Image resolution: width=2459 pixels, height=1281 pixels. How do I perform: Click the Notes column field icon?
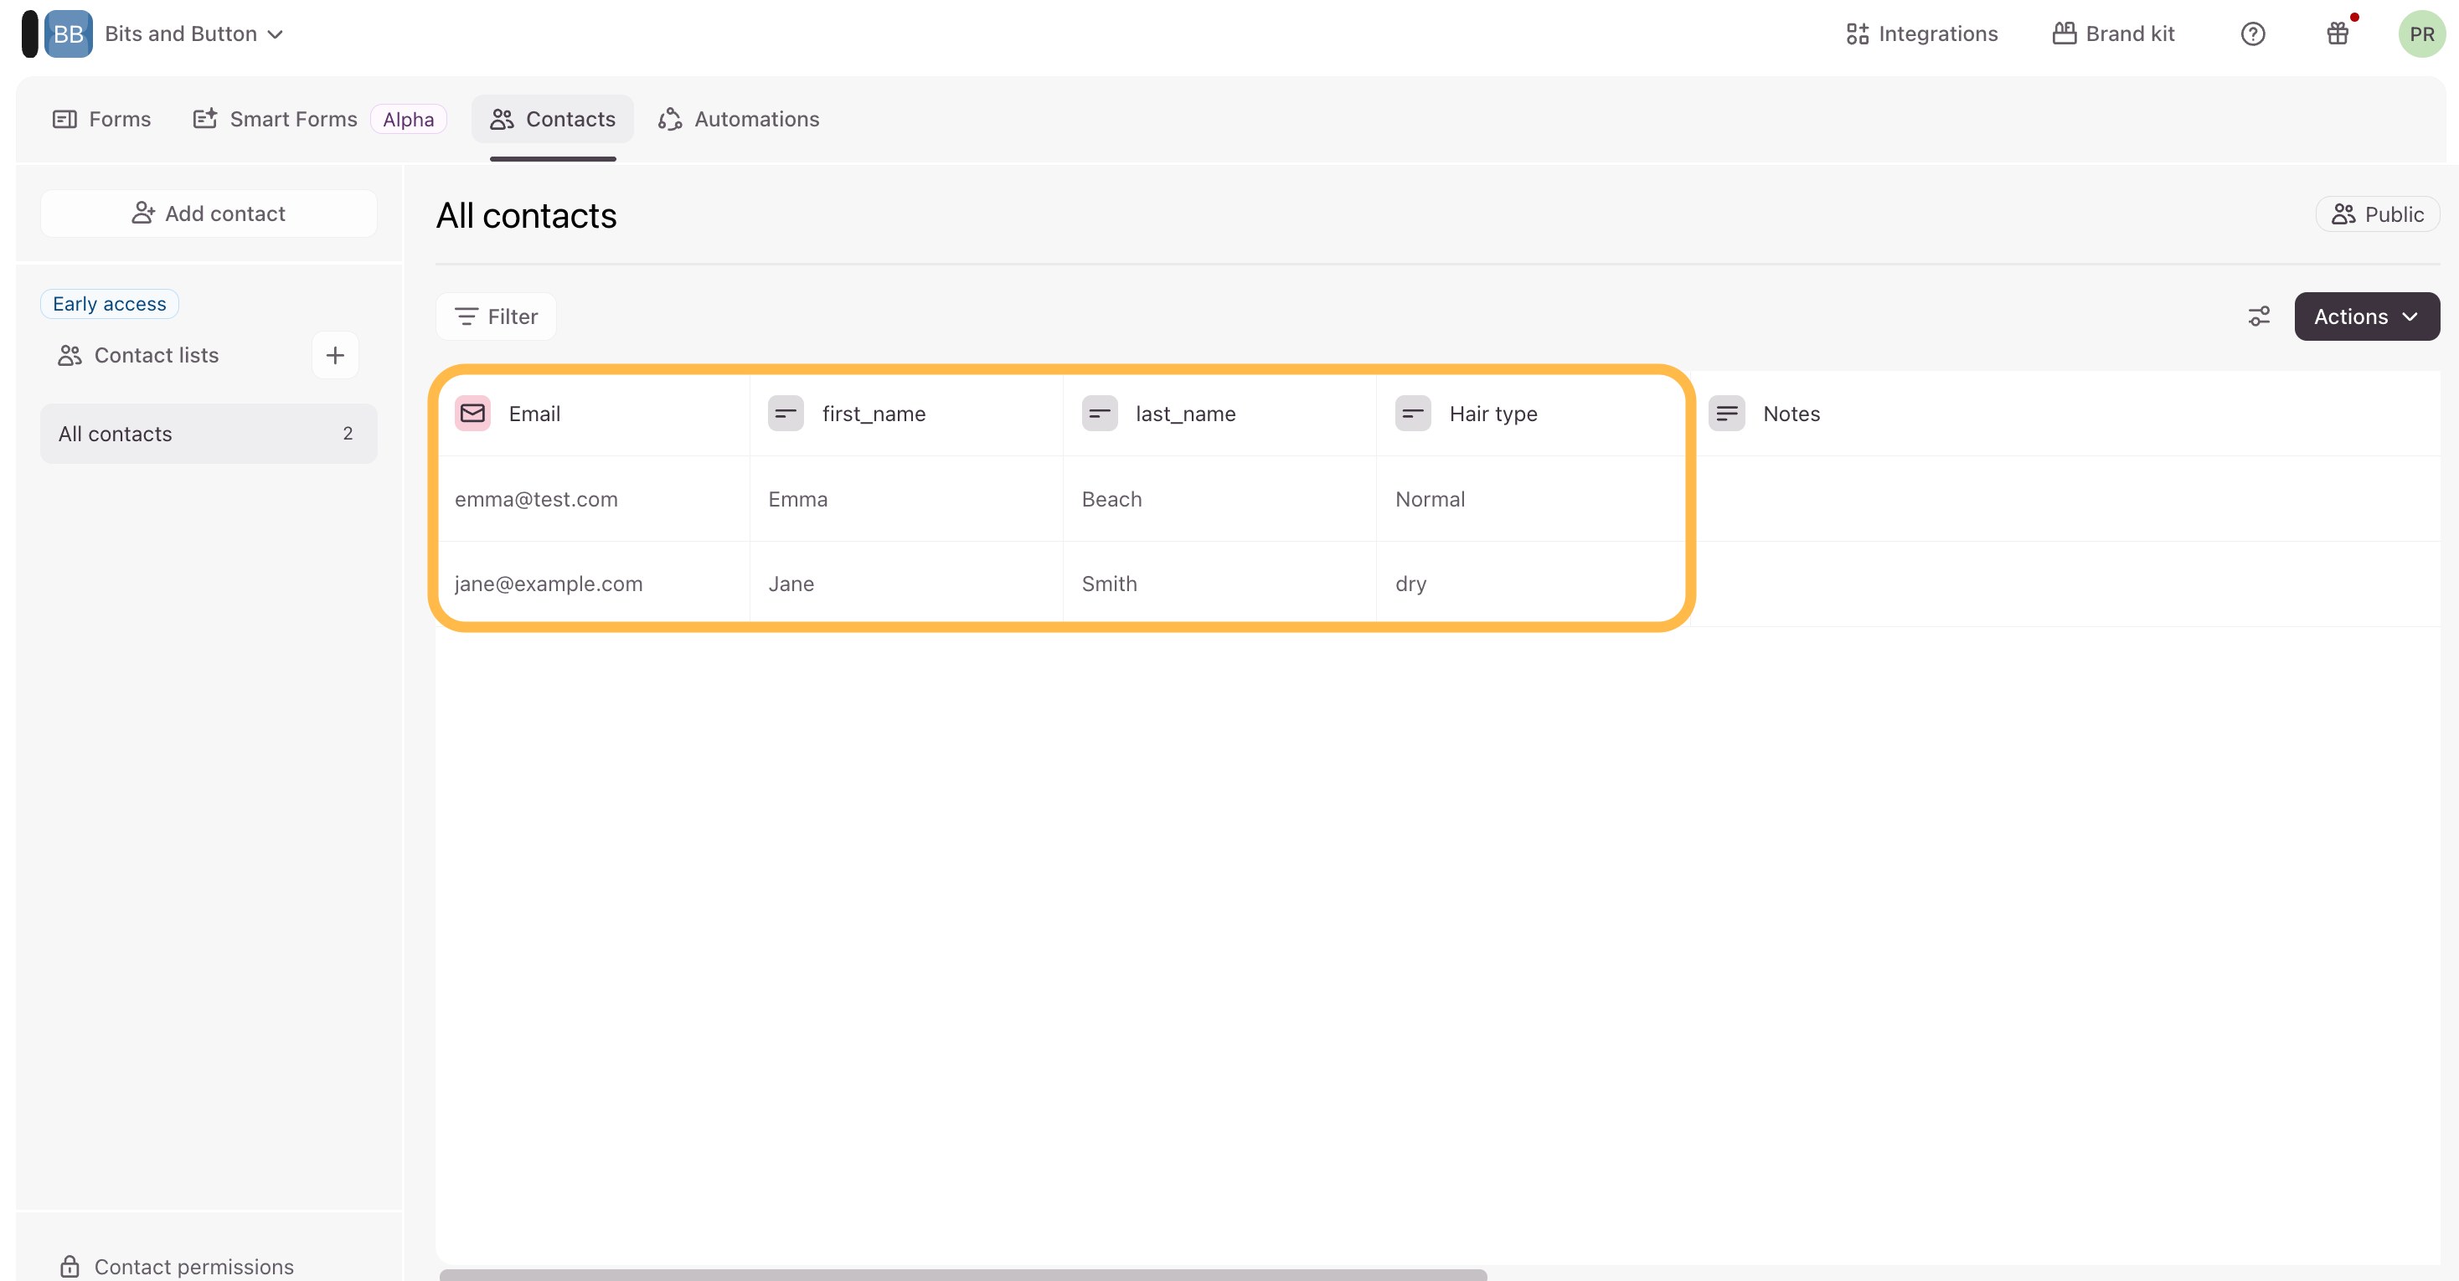1726,414
